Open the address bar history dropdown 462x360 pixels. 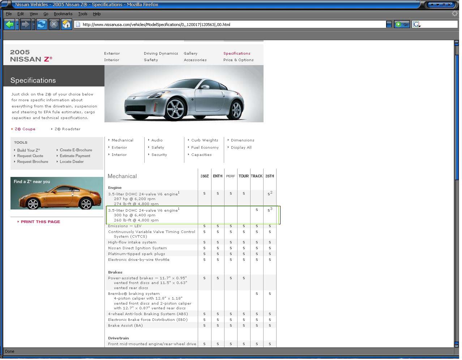tap(389, 24)
